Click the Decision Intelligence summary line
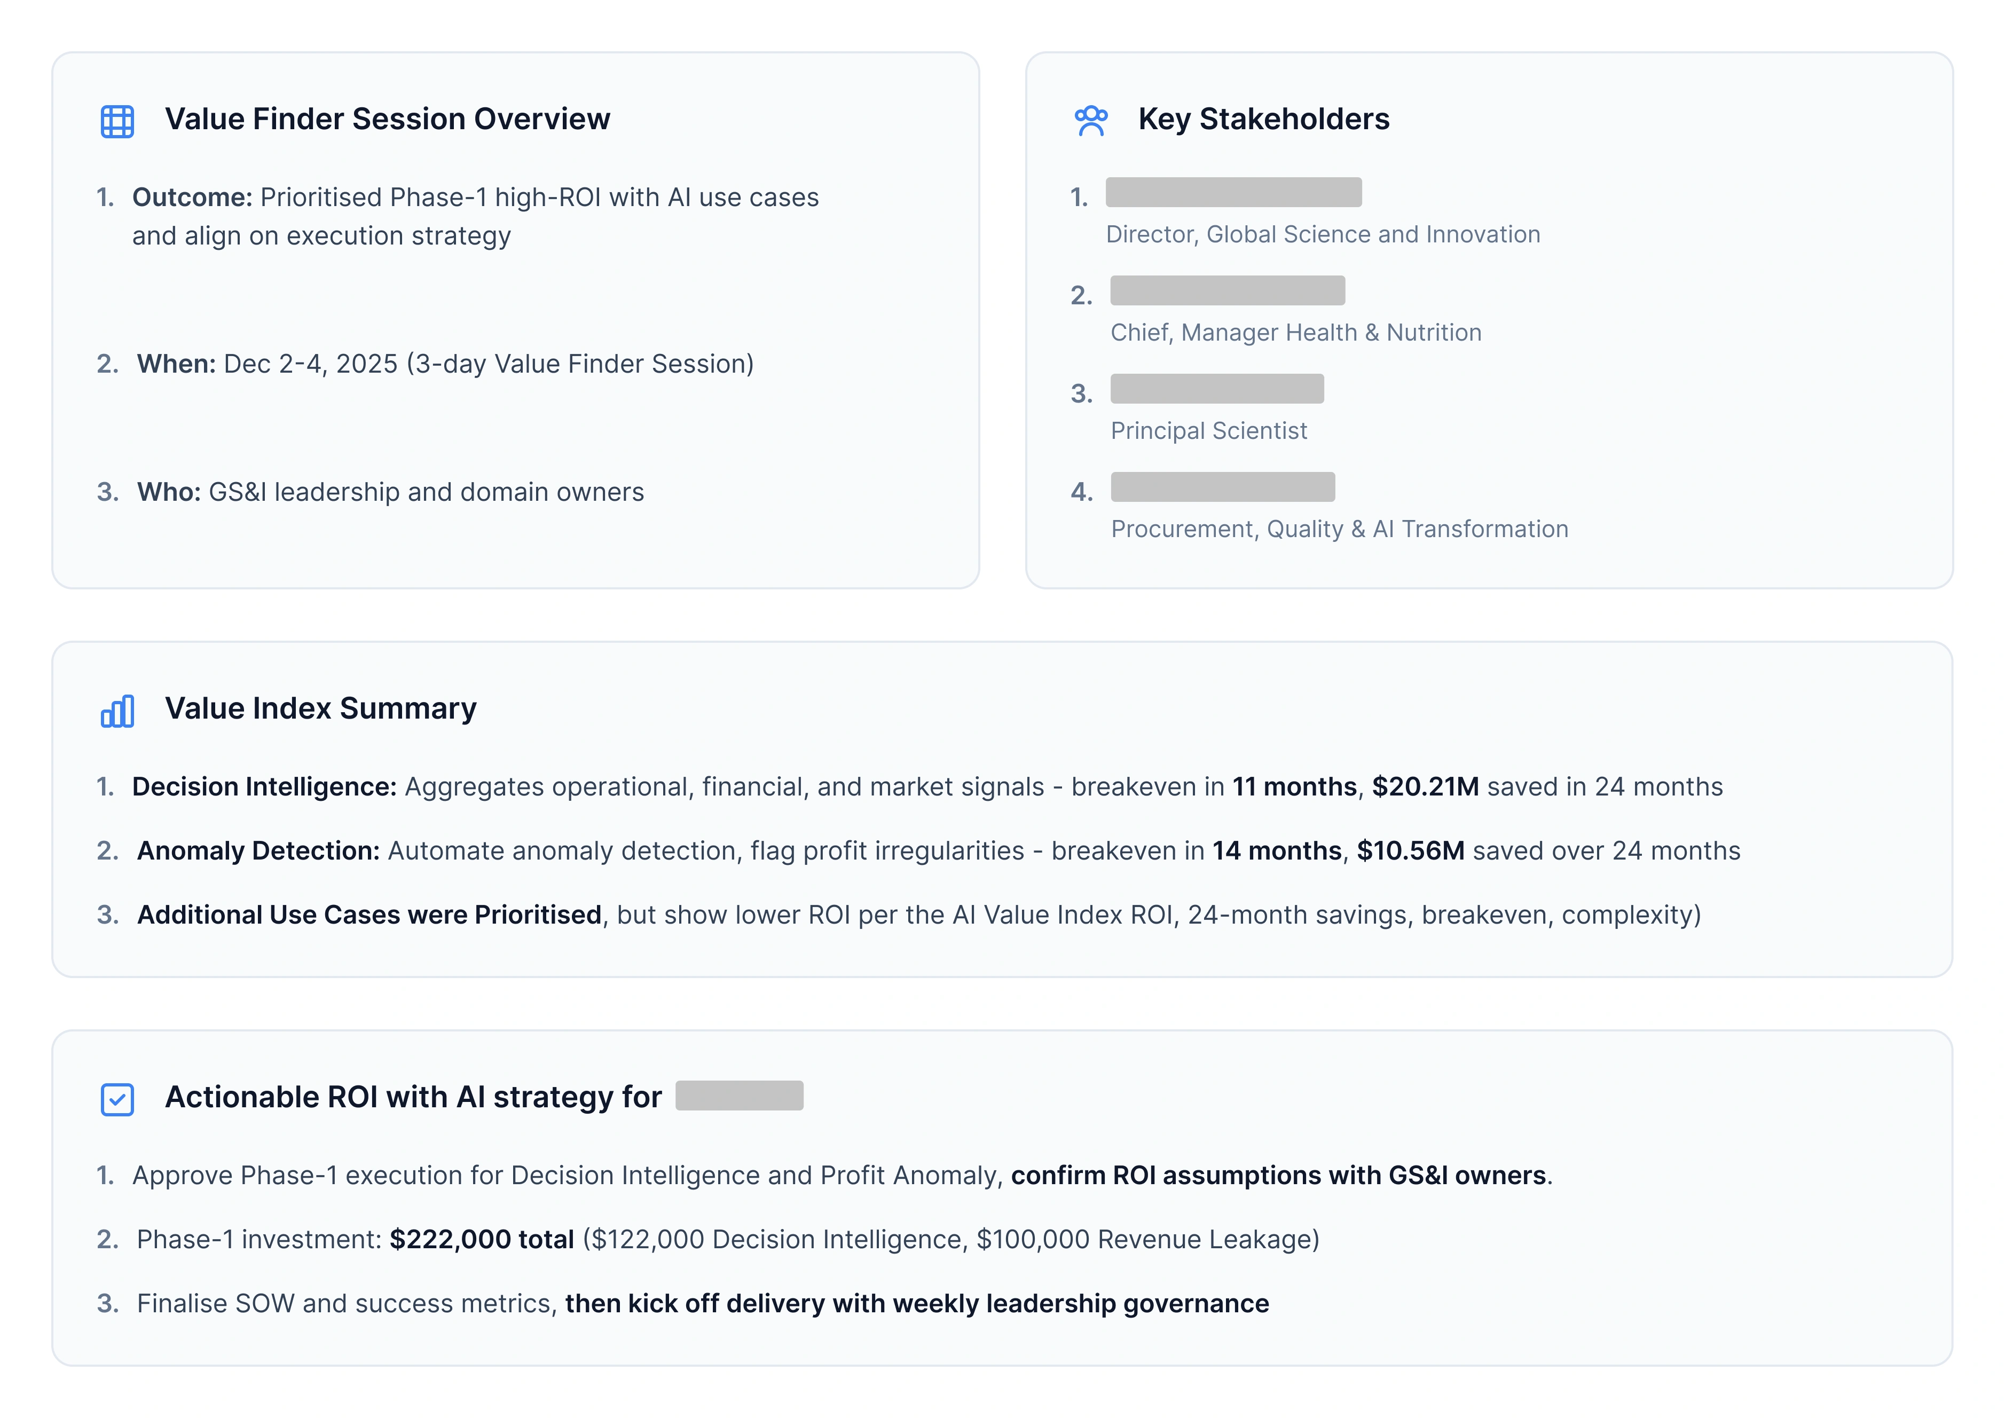Viewport: 2005px width, 1418px height. [927, 787]
